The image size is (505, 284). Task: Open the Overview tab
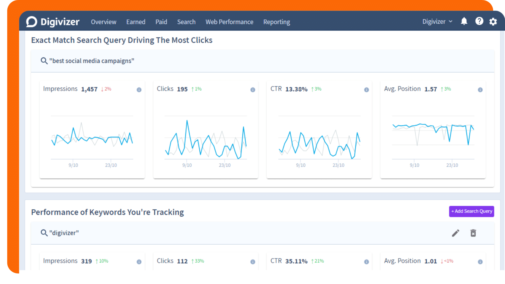click(x=103, y=22)
